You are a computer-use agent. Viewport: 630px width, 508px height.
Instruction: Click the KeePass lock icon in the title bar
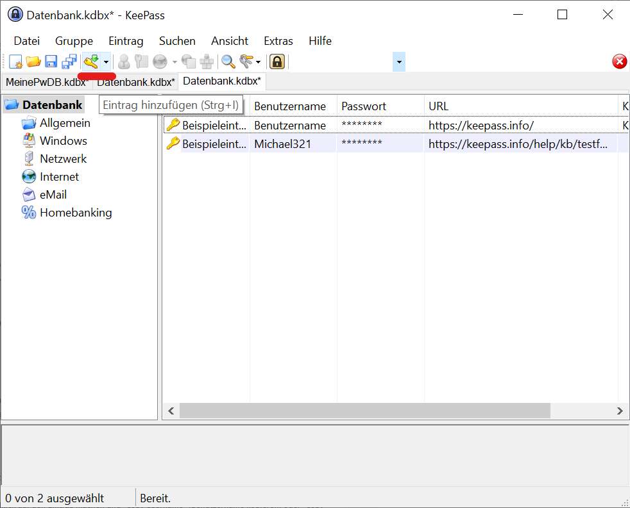[x=15, y=15]
